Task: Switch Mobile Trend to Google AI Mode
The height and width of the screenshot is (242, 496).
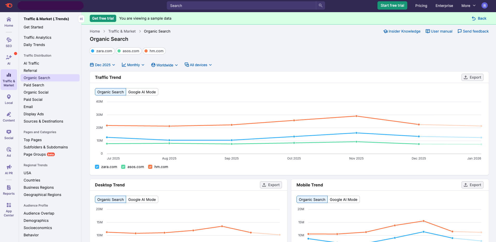Action: tap(343, 200)
